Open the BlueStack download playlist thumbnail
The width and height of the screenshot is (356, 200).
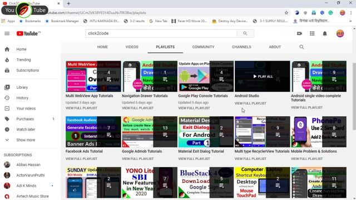[206, 183]
